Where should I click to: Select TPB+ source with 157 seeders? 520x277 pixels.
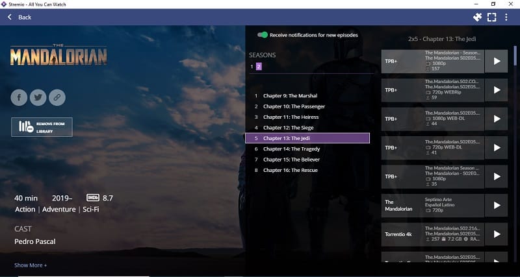tap(432, 61)
